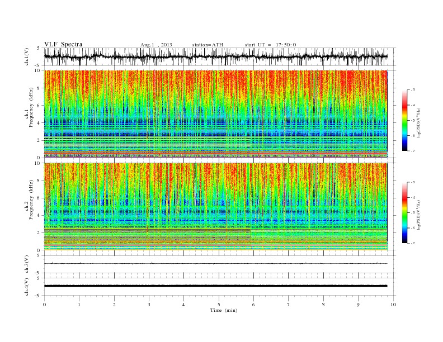Click the "VLF Spectra" plot title
Viewport: 443px width, 342px height.
[x=63, y=44]
